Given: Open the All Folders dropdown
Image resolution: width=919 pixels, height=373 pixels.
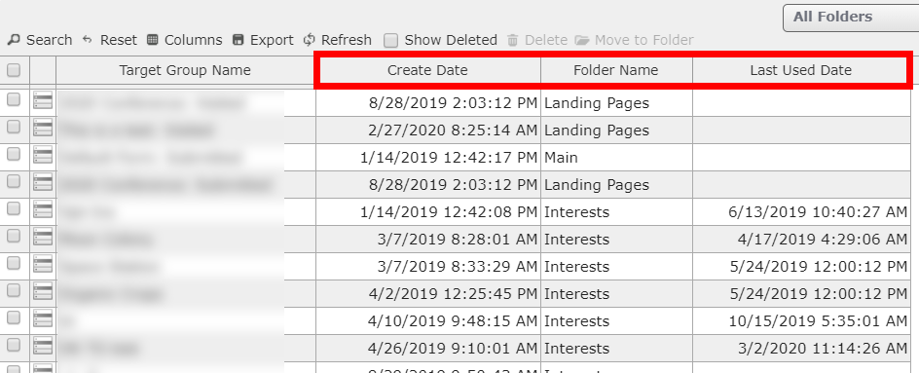Looking at the screenshot, I should pyautogui.click(x=851, y=17).
